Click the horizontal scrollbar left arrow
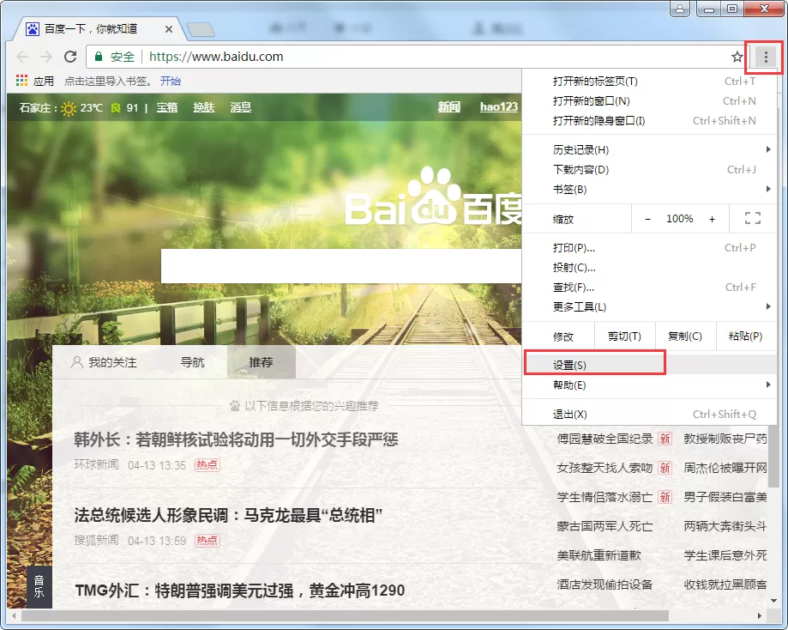Viewport: 788px width, 630px height. click(14, 616)
